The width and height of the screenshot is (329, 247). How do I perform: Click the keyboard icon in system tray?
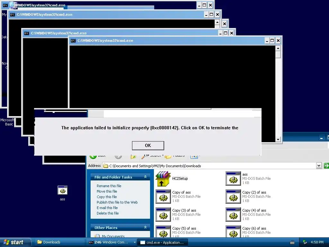point(292,242)
